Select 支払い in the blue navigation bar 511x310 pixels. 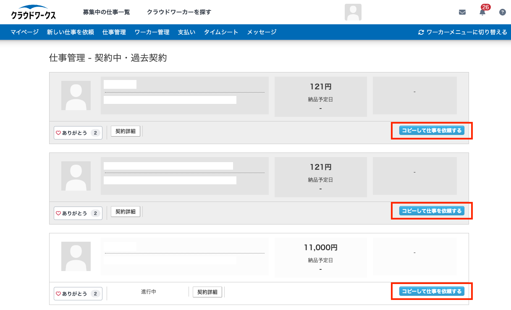click(x=186, y=32)
